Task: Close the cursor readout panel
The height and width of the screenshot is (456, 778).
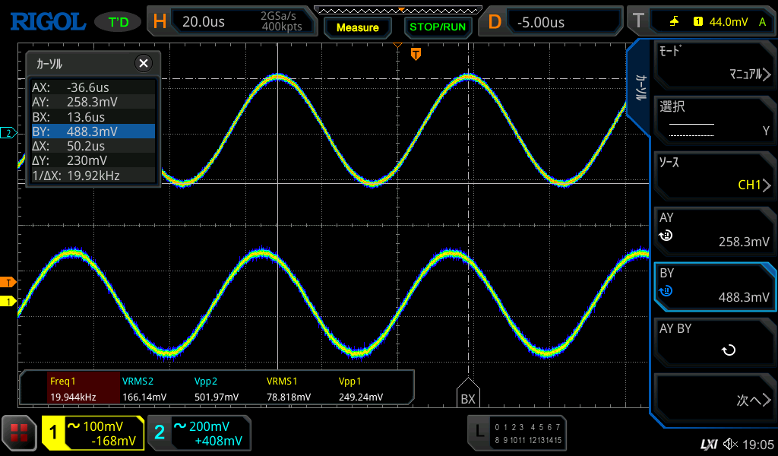Action: click(x=143, y=64)
